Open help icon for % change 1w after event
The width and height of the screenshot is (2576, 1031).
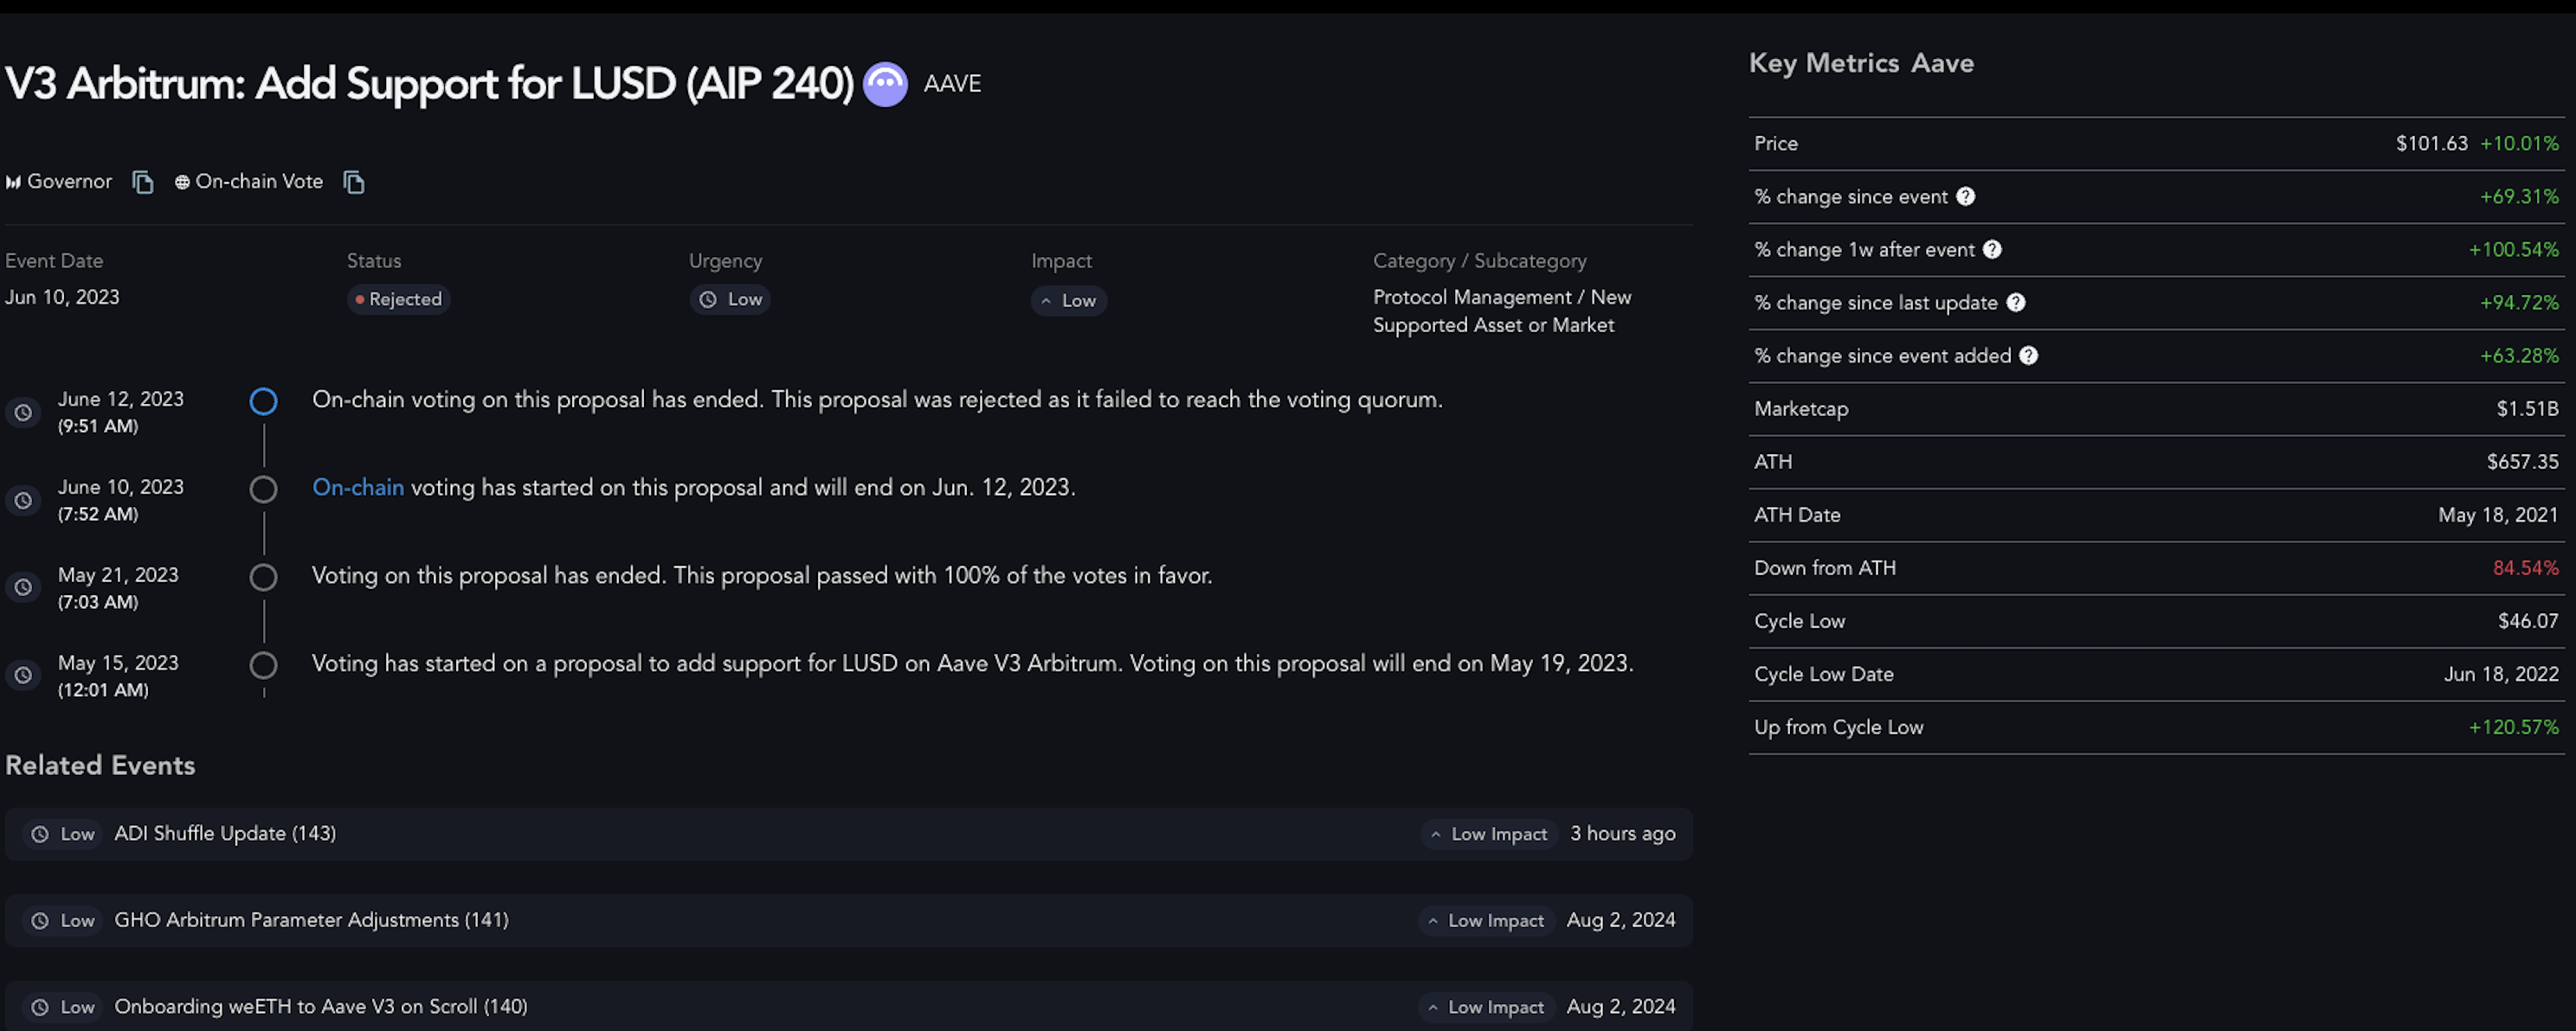click(x=1992, y=250)
